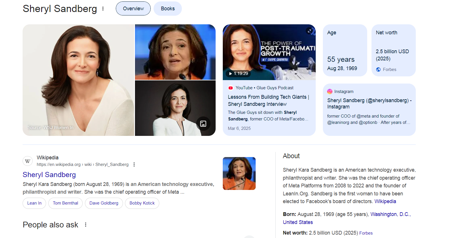Open Forbes link beside Net worth line
475x238 pixels.
[366, 233]
